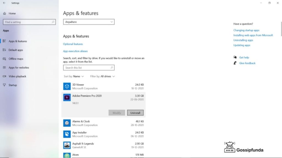Screen dimensions: 282x158
Task: Go to Apps & features page label
Action: [x=18, y=41]
